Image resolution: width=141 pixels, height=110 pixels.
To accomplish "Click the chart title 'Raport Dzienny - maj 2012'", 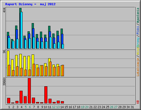I will [30, 4].
